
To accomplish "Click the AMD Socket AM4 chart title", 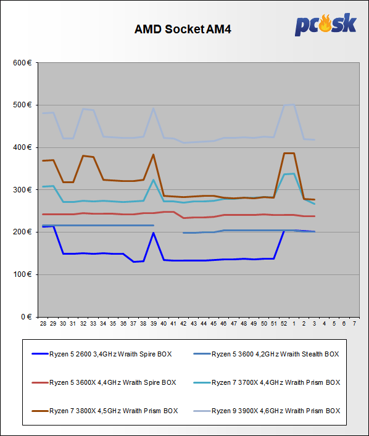I will pyautogui.click(x=183, y=29).
